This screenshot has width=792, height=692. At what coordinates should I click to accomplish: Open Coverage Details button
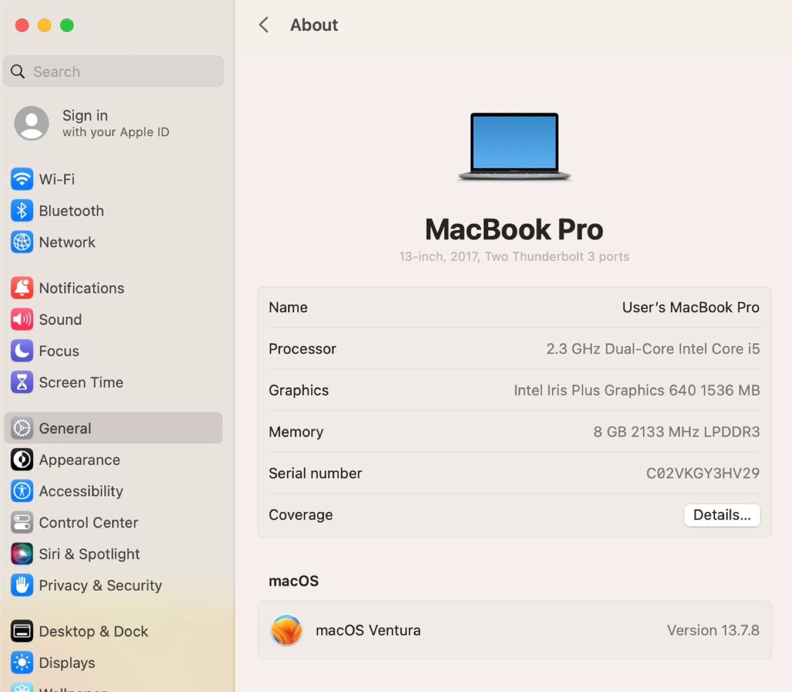(722, 515)
